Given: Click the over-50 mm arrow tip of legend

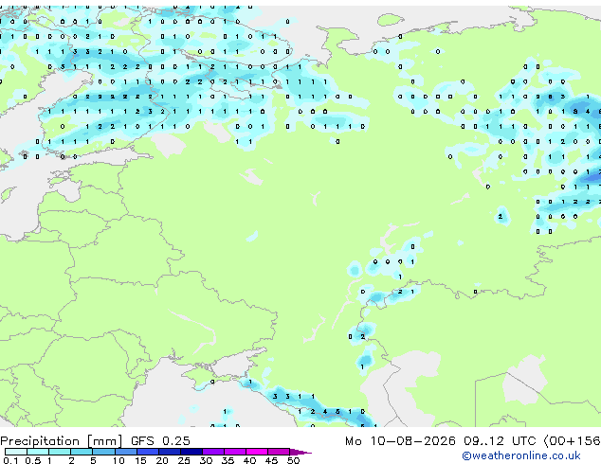Looking at the screenshot, I should coord(300,452).
